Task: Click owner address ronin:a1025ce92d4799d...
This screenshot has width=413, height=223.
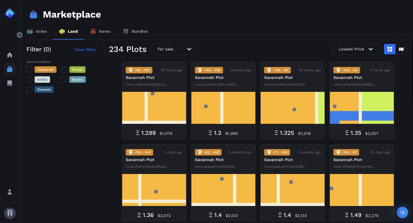Action: coord(286,84)
